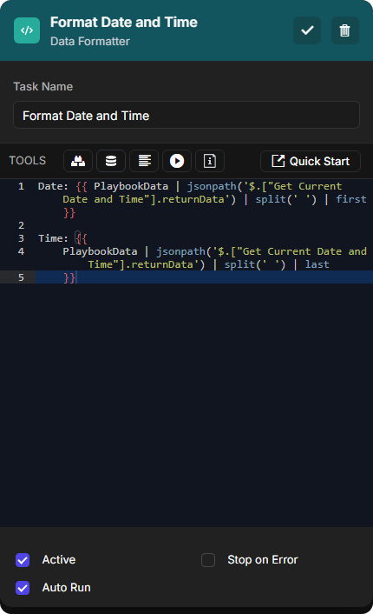Open the Quick Start guide

point(311,162)
